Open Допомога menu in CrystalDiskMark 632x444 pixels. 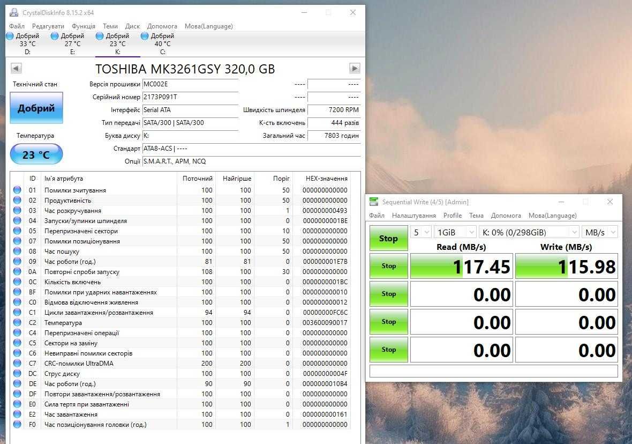click(x=506, y=216)
